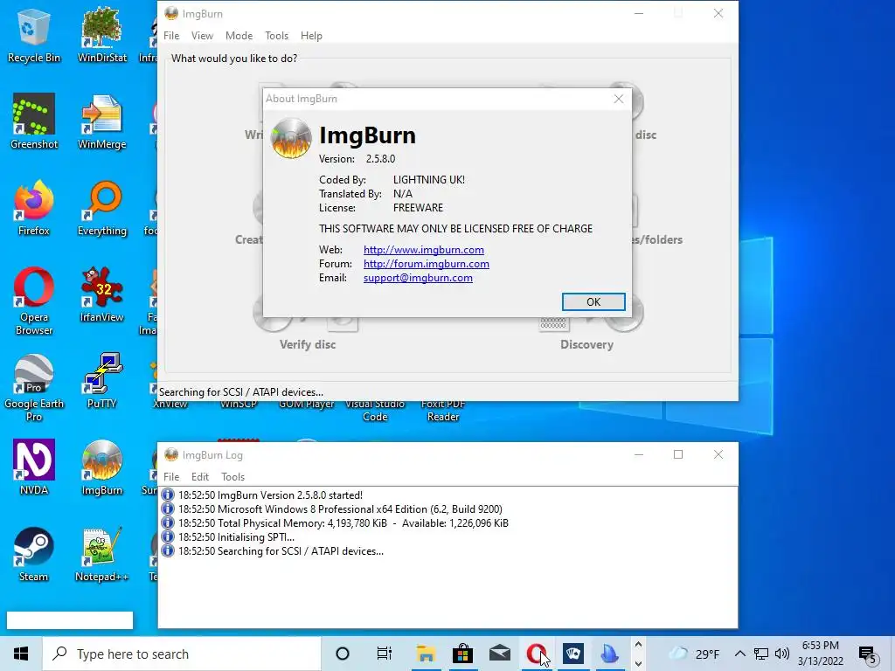Open the http://www.imgburn.com link

tap(424, 250)
